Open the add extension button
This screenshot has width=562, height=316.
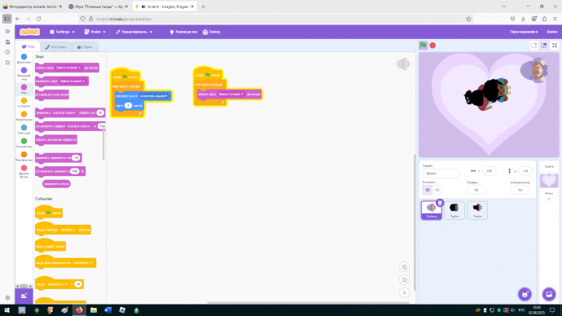(x=24, y=296)
